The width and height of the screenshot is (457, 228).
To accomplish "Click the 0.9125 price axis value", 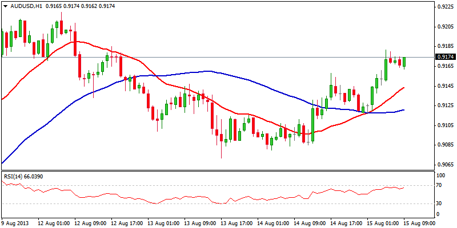I will coord(446,105).
